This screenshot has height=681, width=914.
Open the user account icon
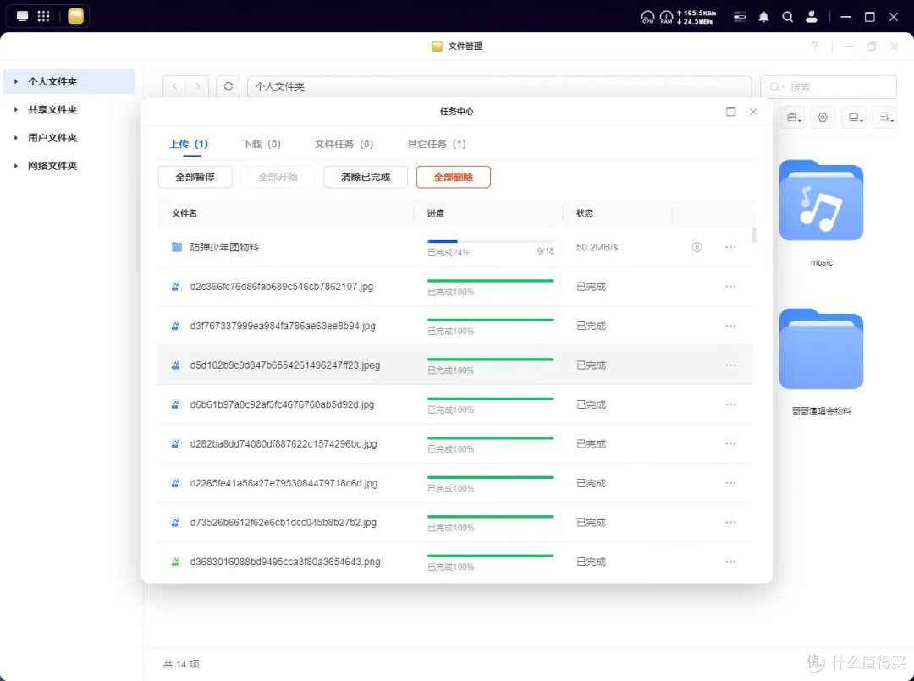click(x=812, y=17)
